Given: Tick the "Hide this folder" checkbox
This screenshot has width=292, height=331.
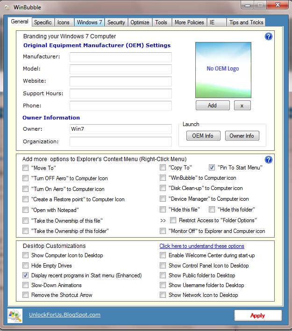Looking at the screenshot, I should (212, 210).
